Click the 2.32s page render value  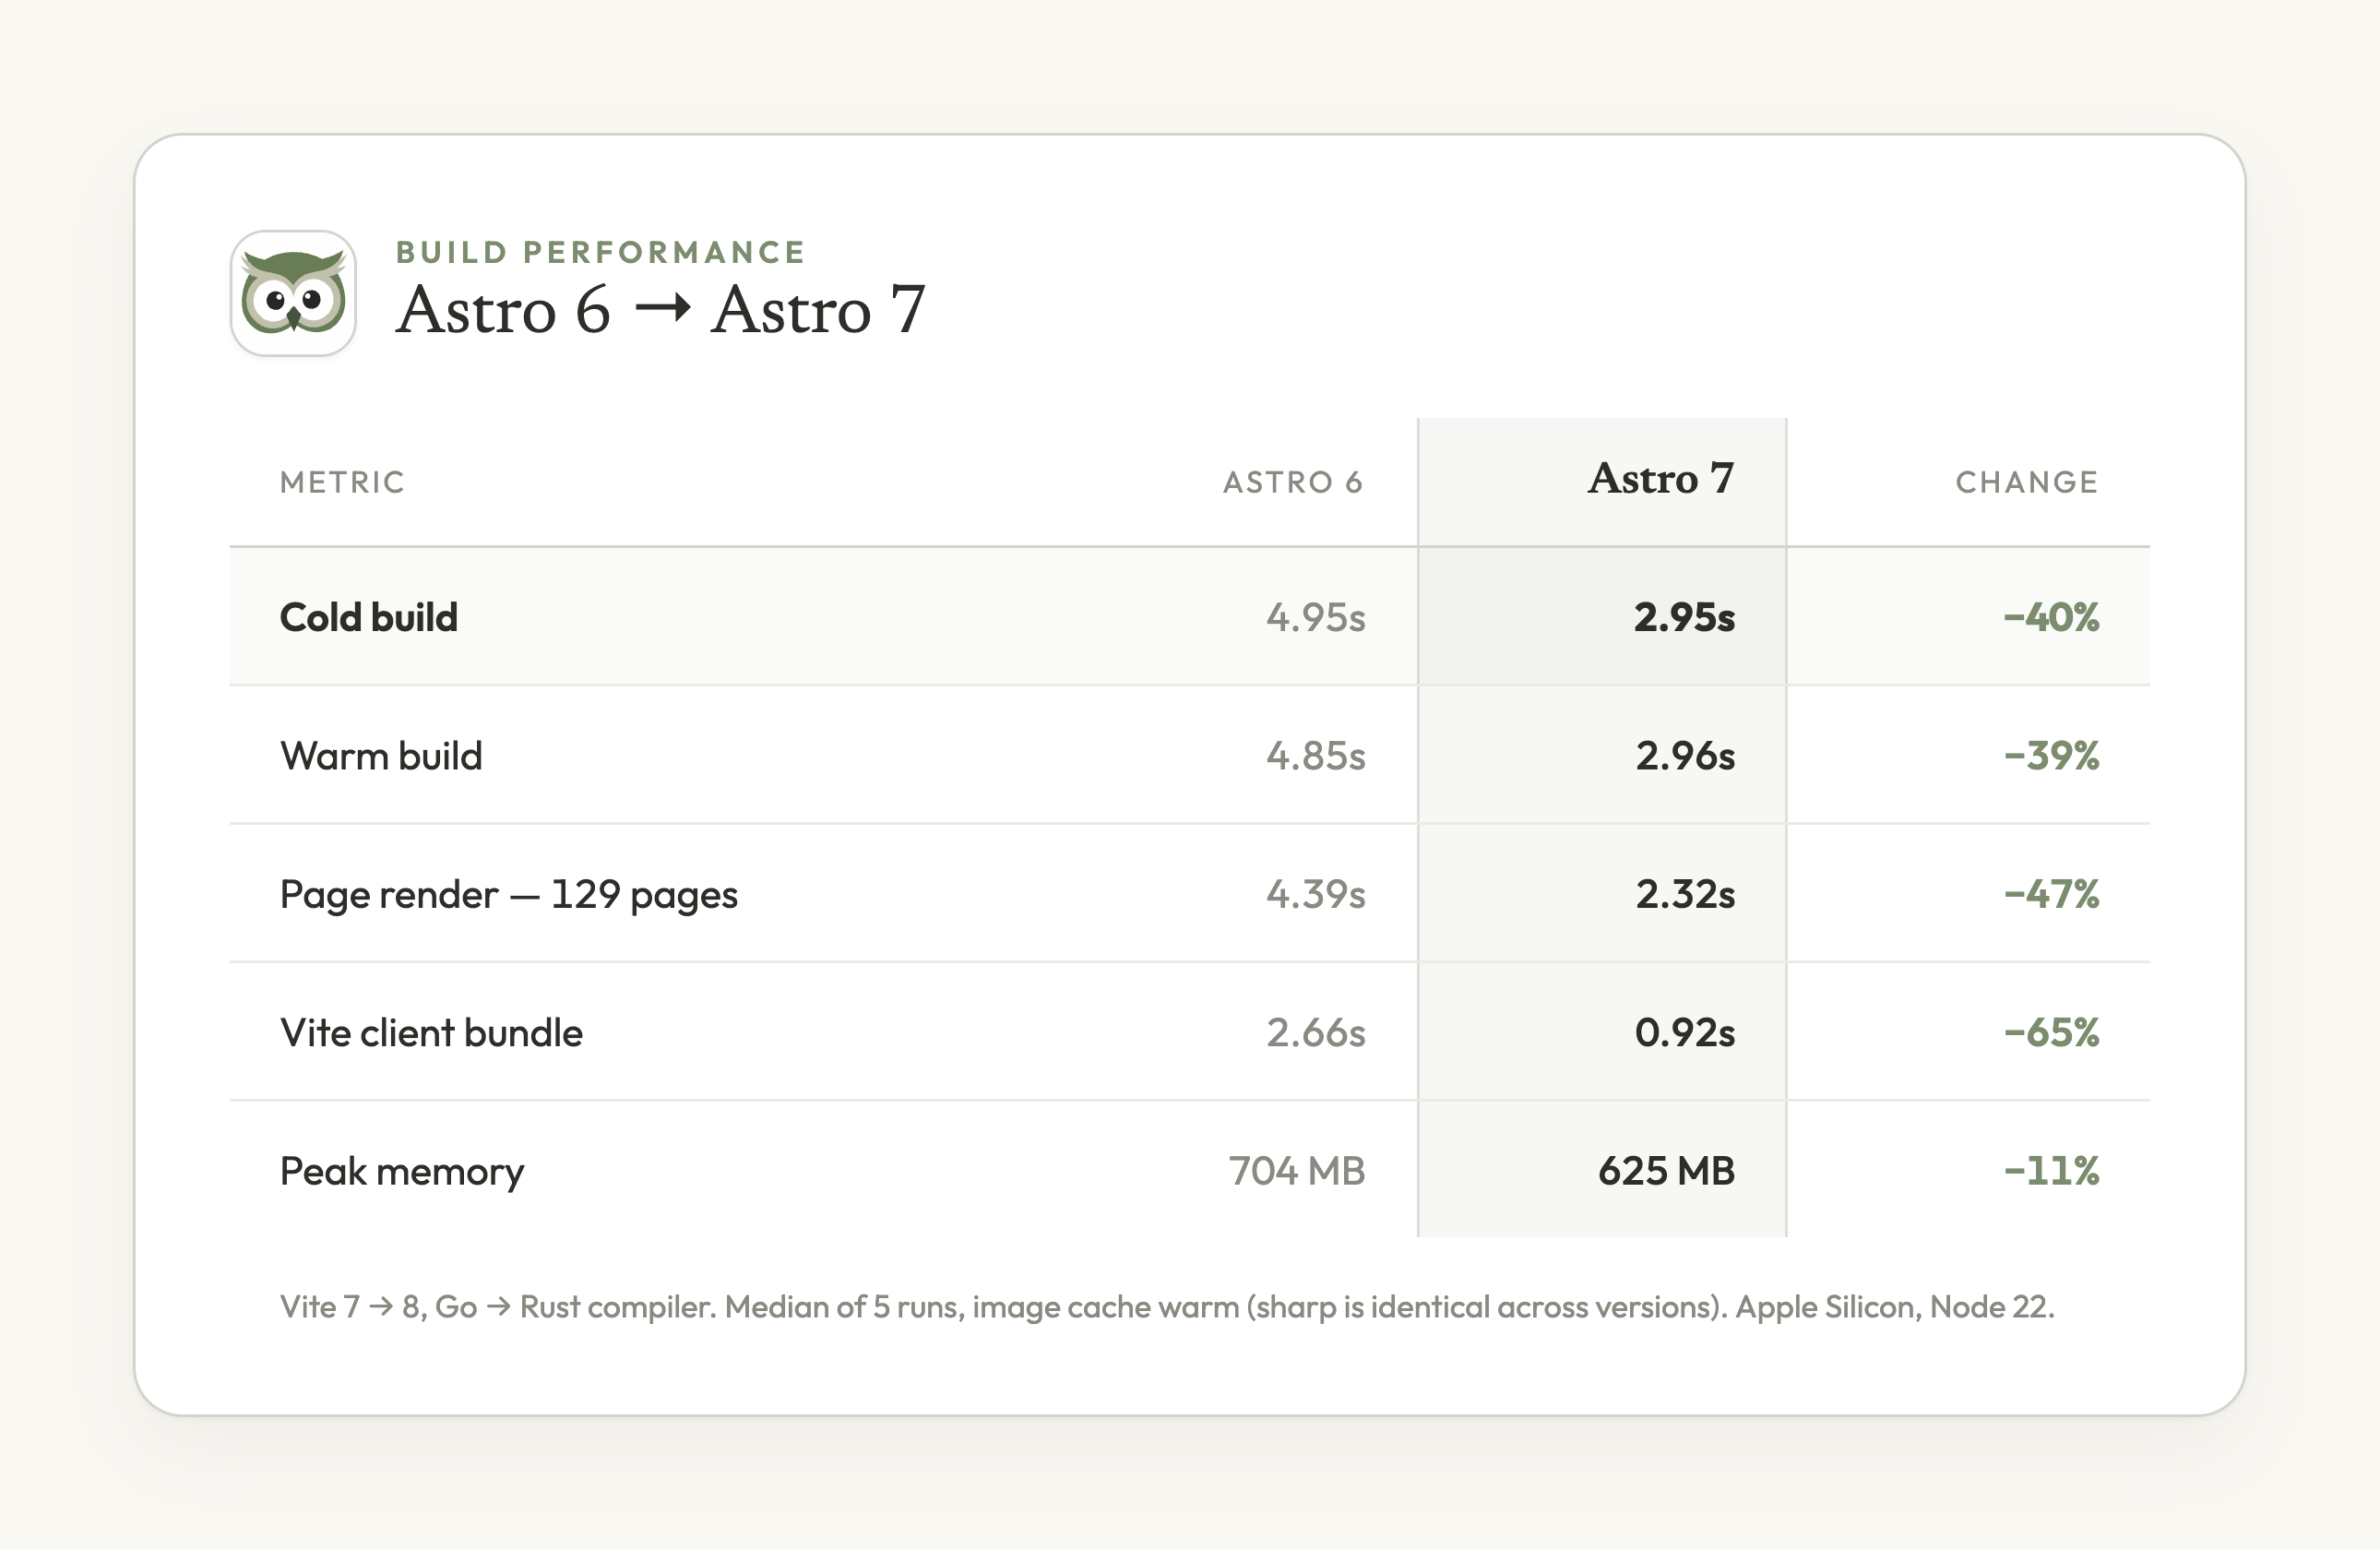coord(1686,894)
